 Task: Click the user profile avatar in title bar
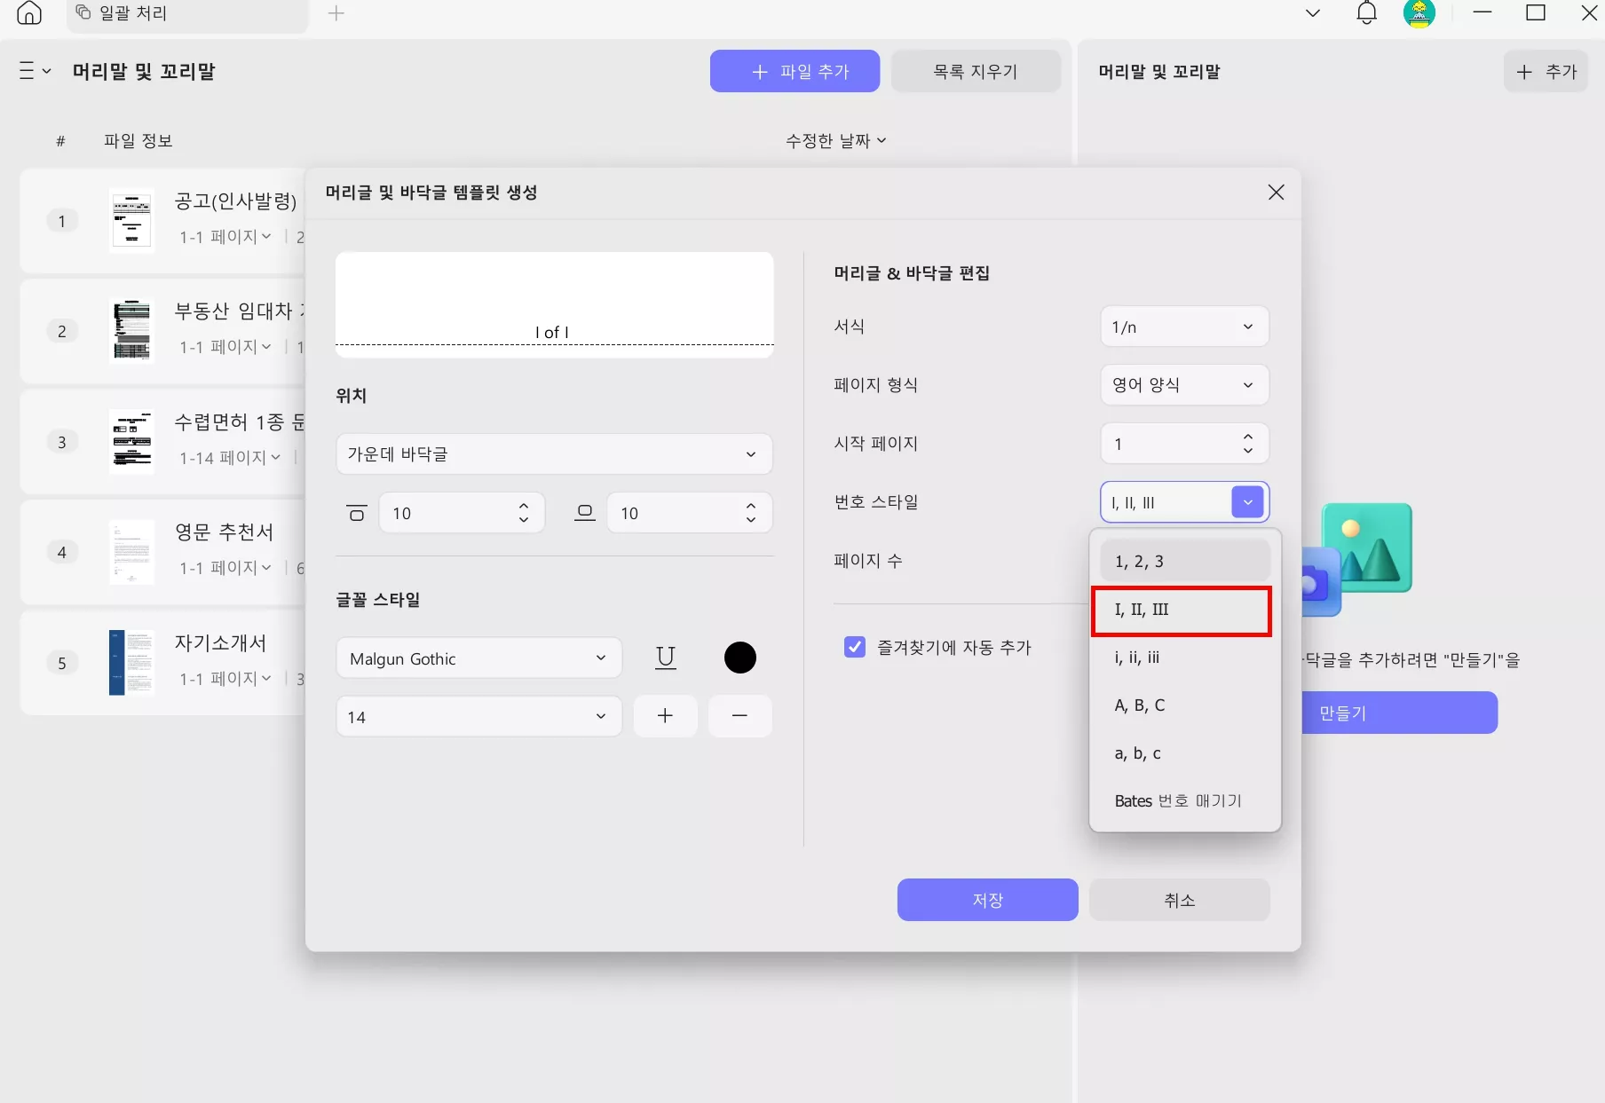pos(1420,13)
